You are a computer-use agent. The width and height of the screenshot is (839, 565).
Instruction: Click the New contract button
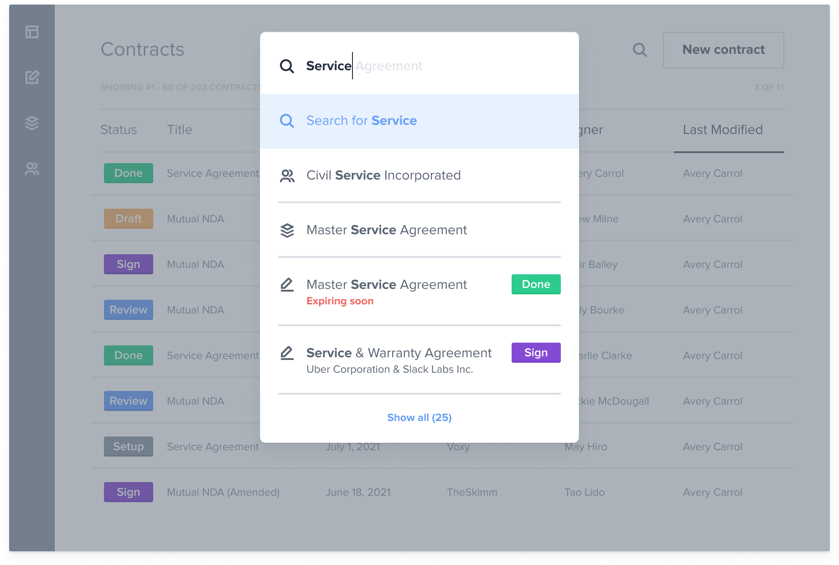(x=724, y=50)
